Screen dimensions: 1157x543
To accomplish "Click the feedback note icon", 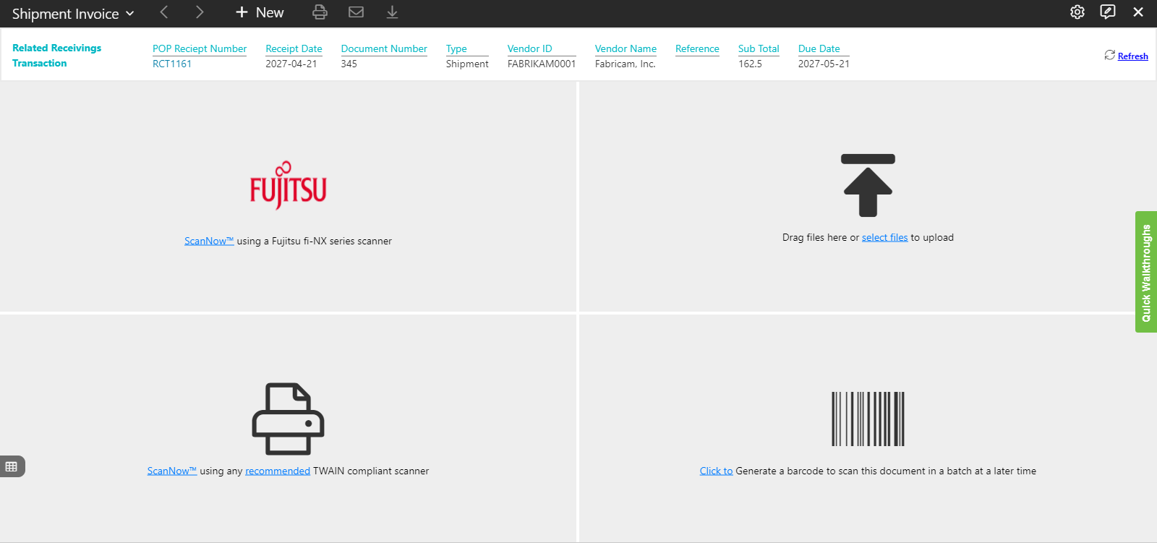I will tap(1107, 12).
